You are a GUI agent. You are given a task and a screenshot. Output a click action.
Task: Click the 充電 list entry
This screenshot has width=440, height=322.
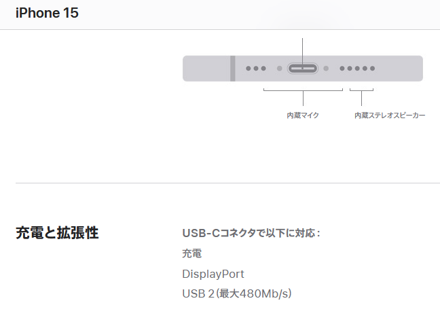191,254
